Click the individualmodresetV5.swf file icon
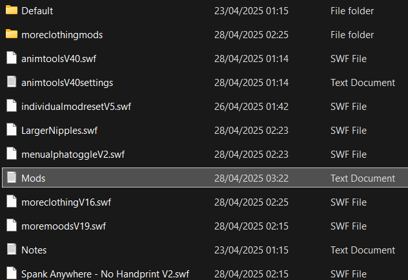 (x=11, y=107)
